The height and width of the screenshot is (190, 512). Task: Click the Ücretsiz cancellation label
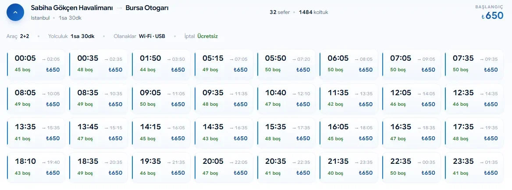click(207, 36)
